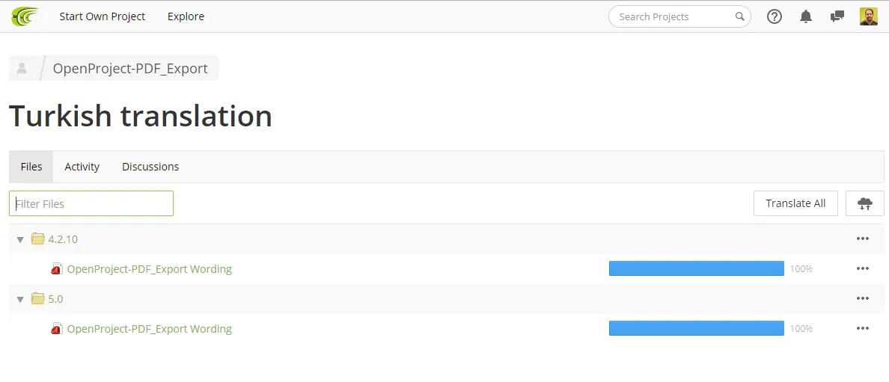This screenshot has width=889, height=382.
Task: Open OpenProject-PDF_Export breadcrumb link
Action: point(130,69)
